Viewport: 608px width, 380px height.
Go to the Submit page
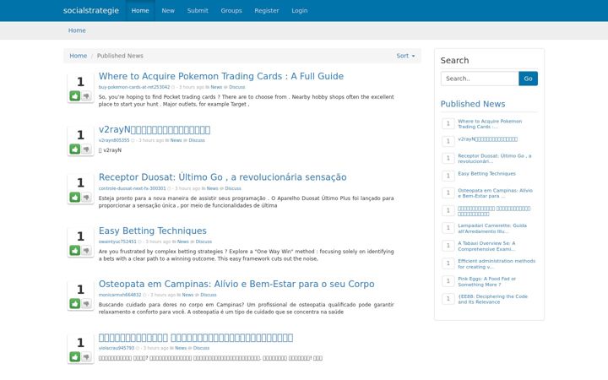(x=198, y=10)
